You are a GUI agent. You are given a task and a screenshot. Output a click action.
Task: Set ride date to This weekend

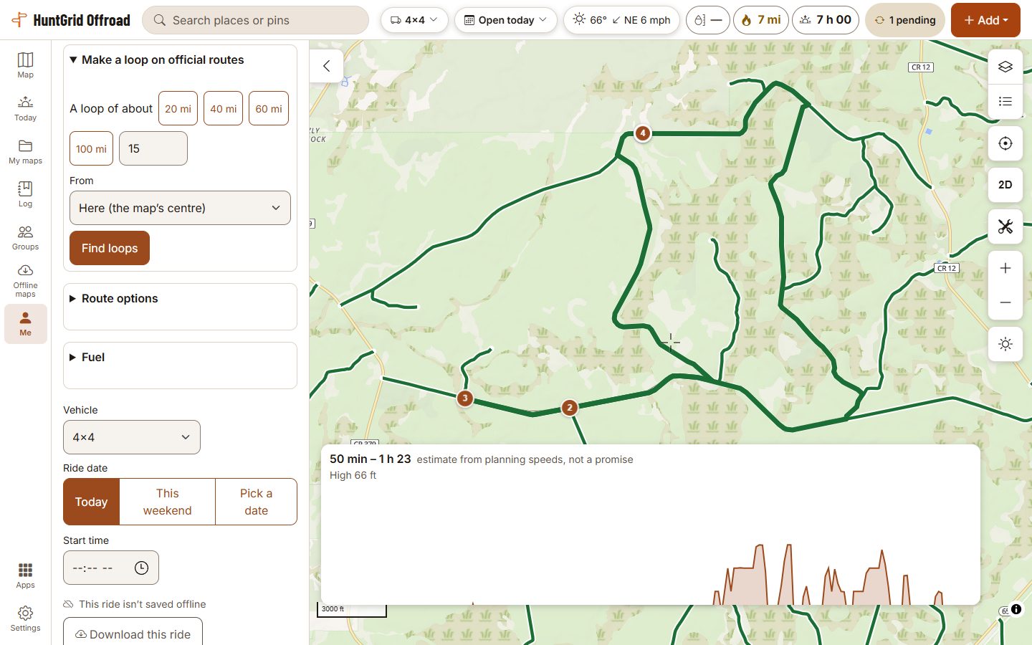coord(167,502)
